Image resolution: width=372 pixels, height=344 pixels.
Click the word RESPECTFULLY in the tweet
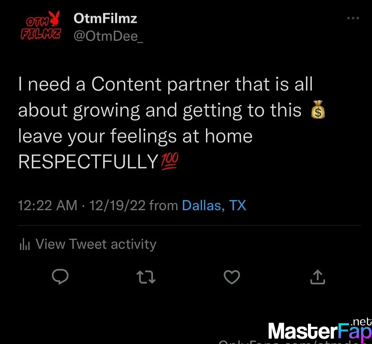click(88, 161)
